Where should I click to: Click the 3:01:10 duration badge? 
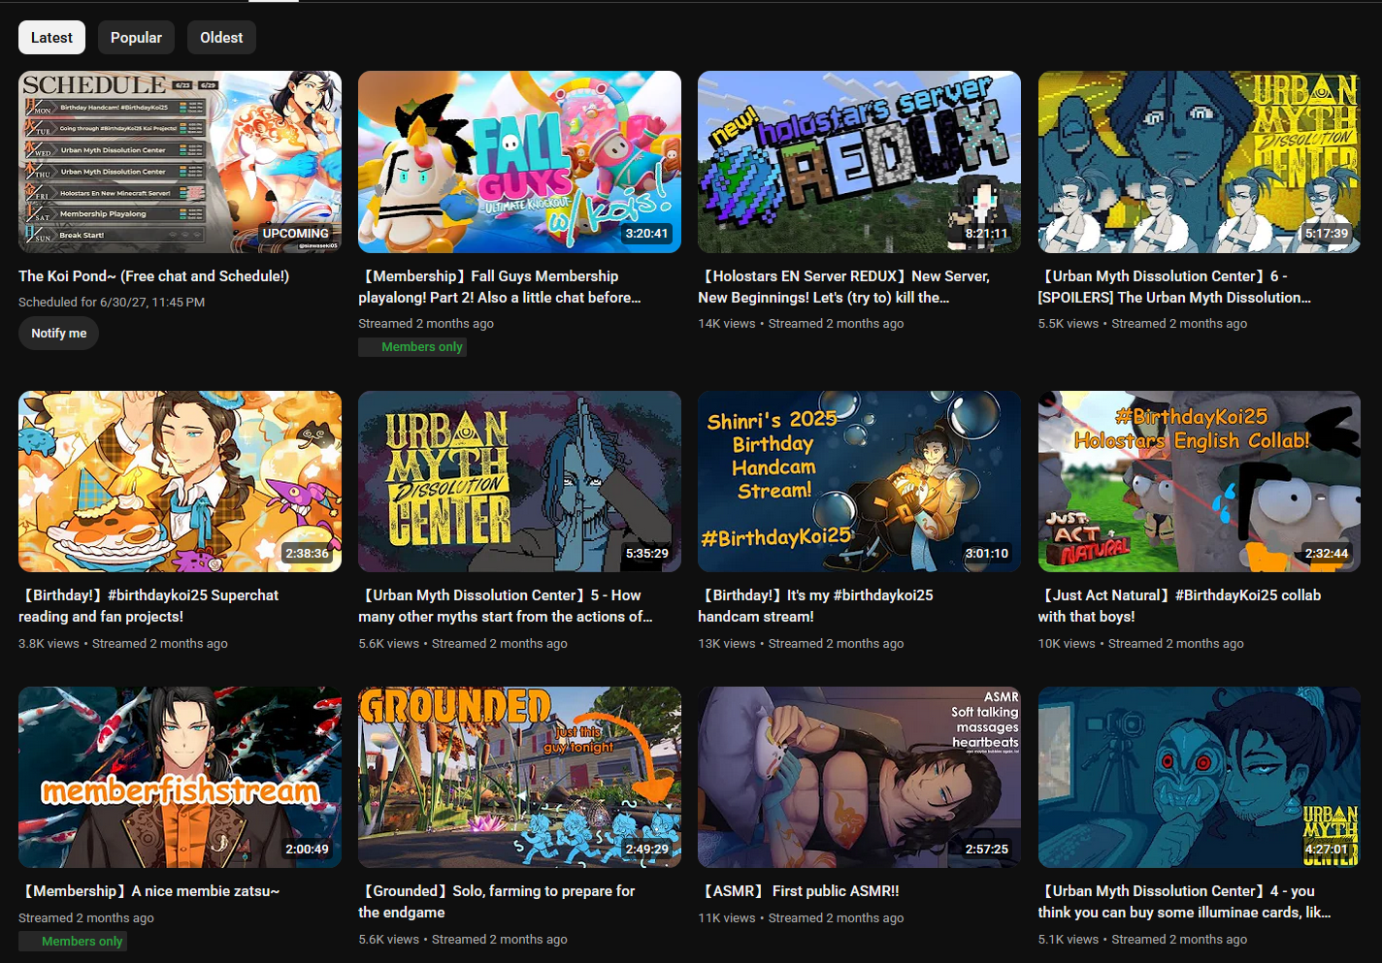986,554
